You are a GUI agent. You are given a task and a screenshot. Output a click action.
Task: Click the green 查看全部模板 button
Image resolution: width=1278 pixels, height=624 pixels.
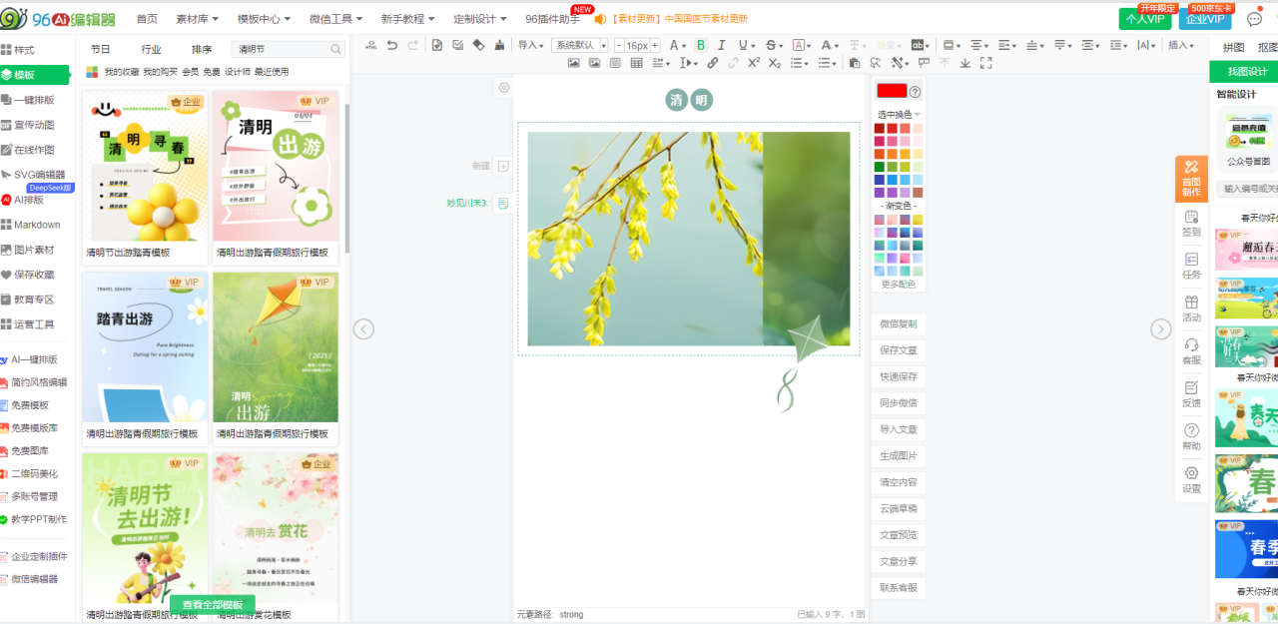213,605
